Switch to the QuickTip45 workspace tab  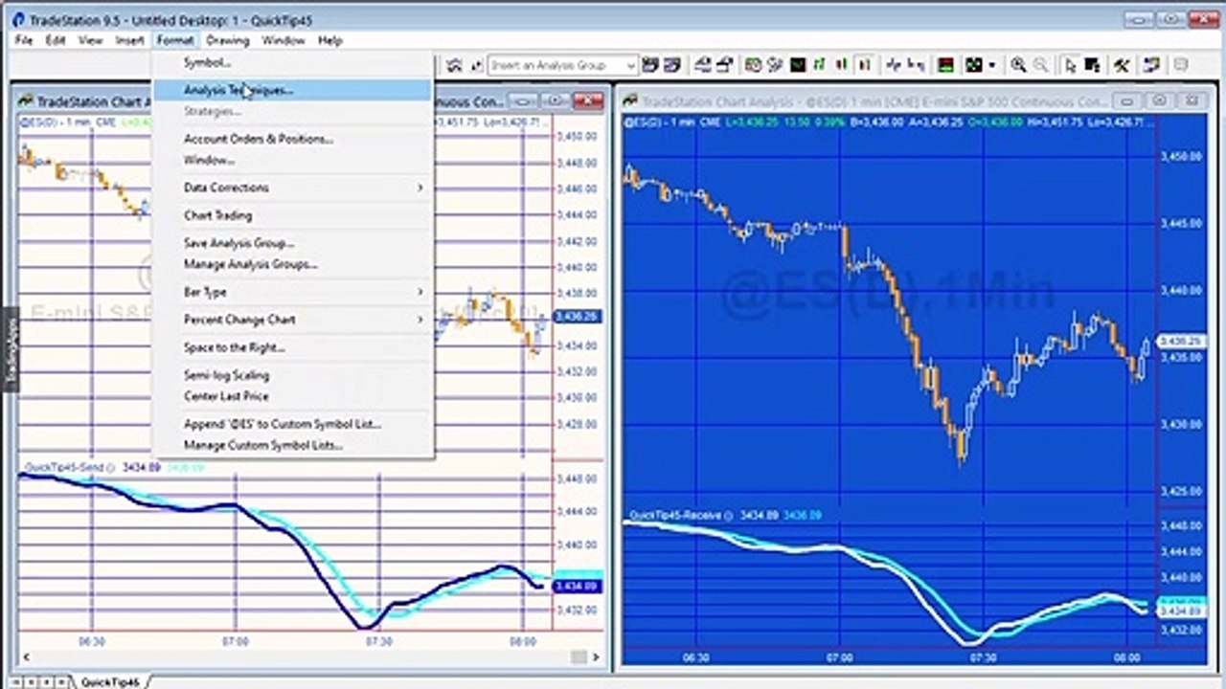tap(110, 681)
